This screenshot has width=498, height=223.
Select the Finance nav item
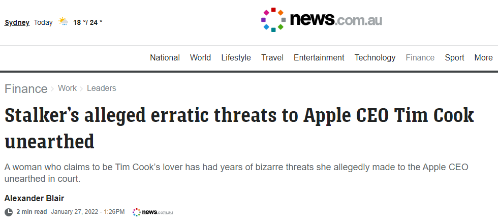click(x=420, y=58)
